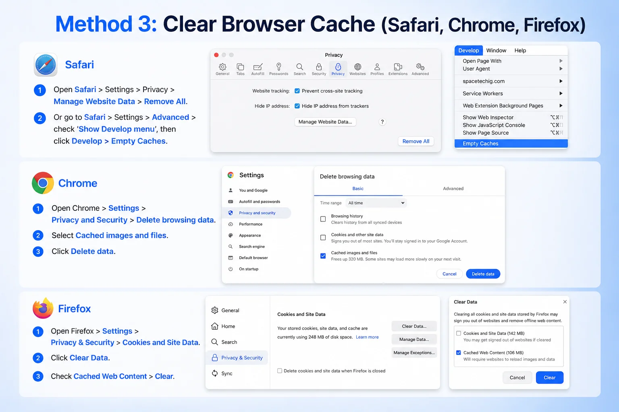619x412 pixels.
Task: Close the Firefox Clear Data dialog
Action: coord(565,302)
